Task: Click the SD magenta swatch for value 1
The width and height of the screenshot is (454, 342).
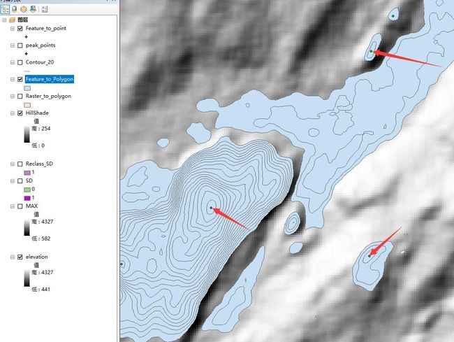Action: coord(27,198)
